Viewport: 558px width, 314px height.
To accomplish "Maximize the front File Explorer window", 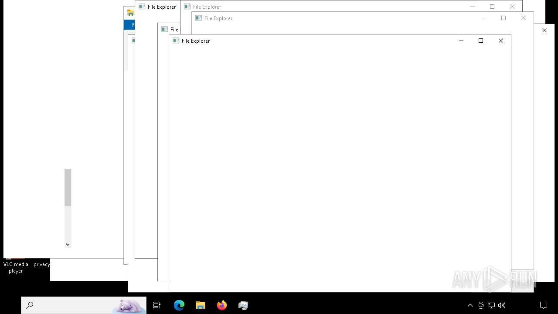I will click(481, 41).
